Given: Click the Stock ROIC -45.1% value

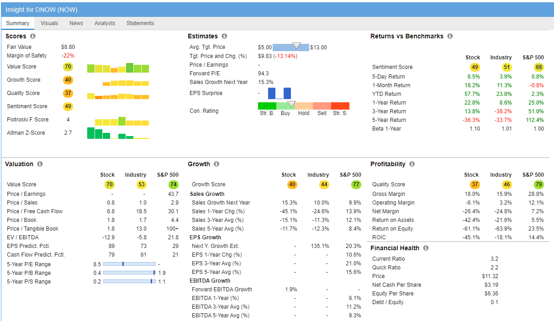Looking at the screenshot, I should coord(471,237).
